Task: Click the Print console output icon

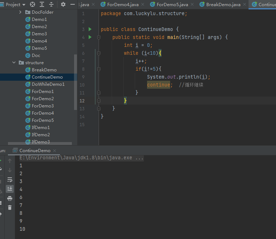Action: 10,198
